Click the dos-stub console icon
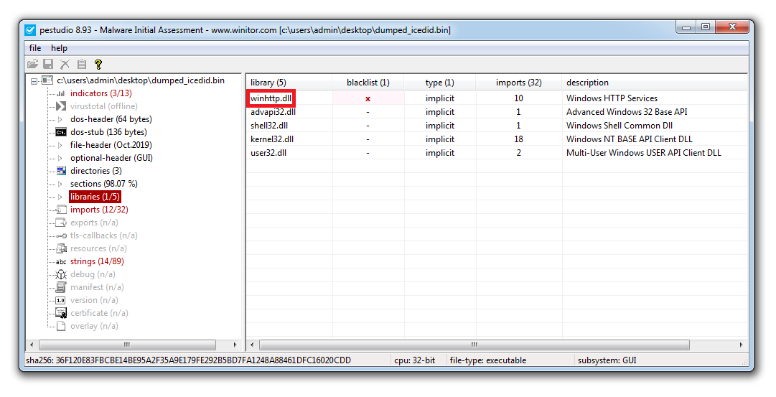 [x=61, y=132]
